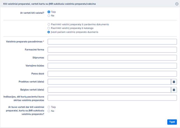The image size is (180, 128).
Task: Click the Paros dozė text box
Action: pyautogui.click(x=112, y=74)
